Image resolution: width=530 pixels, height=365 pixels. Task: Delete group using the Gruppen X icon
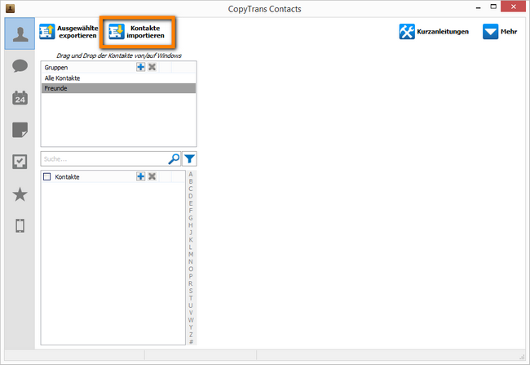pyautogui.click(x=152, y=67)
